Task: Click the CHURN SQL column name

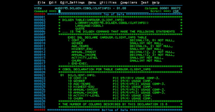Action: (x=76, y=61)
